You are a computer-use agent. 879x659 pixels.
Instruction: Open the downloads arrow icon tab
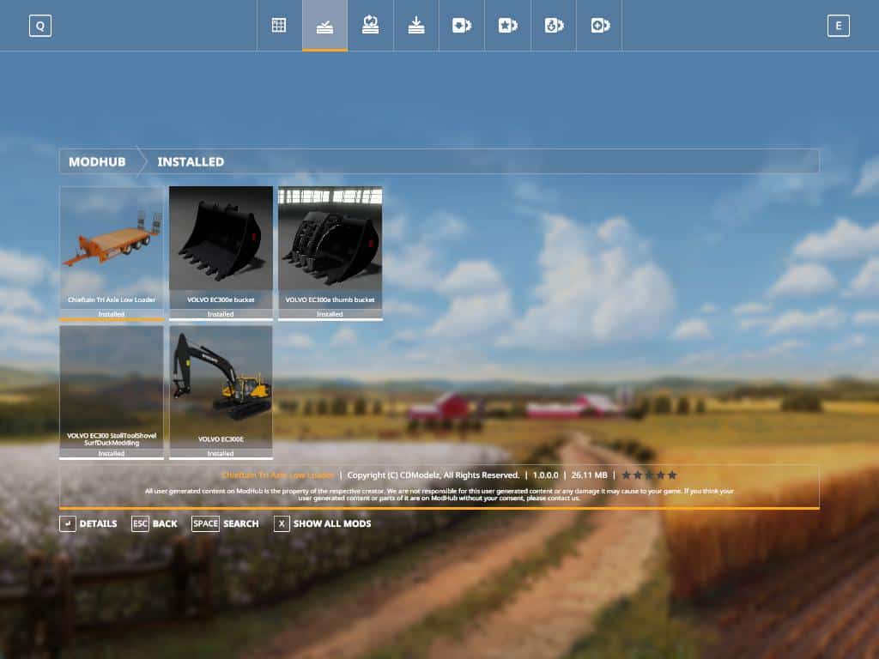click(416, 26)
